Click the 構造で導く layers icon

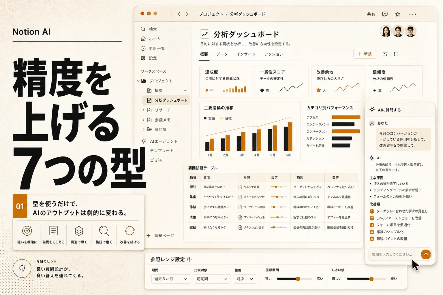[79, 231]
